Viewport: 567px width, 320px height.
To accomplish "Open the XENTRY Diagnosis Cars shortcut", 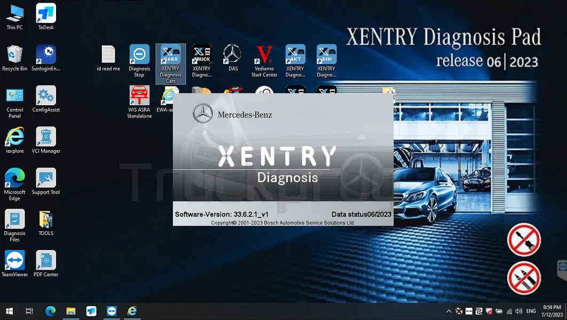I will click(171, 64).
